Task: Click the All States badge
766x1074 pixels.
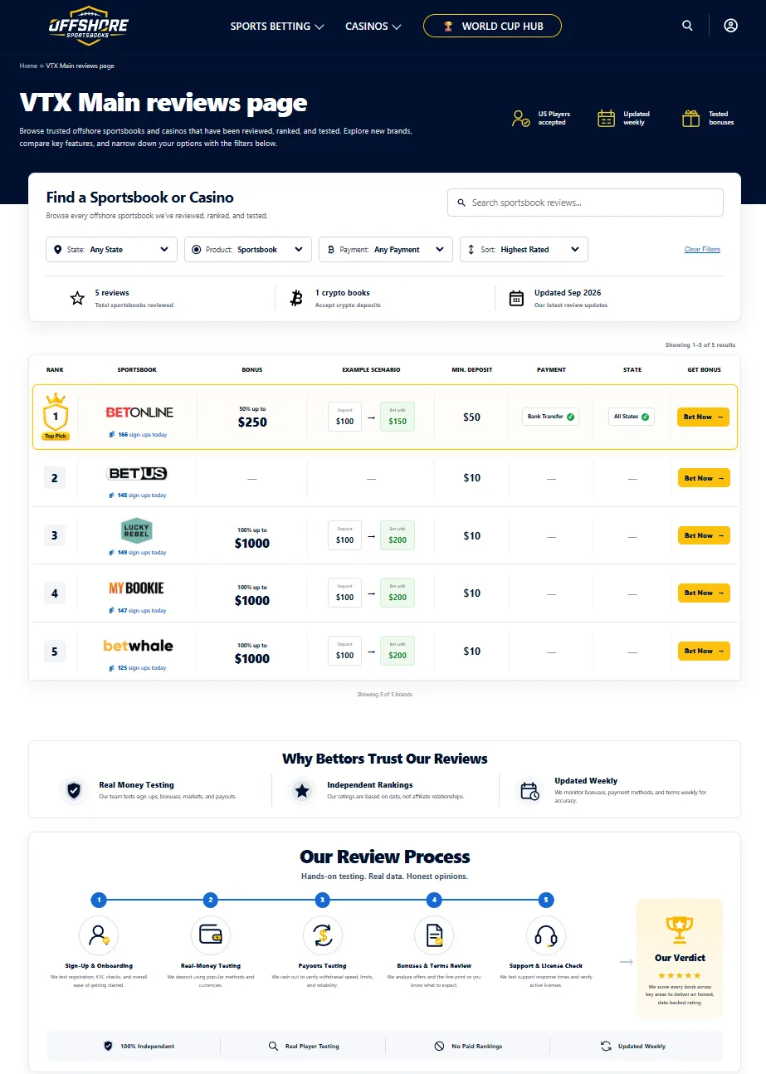Action: tap(632, 417)
